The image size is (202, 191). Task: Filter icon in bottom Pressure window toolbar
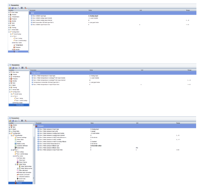(x=25, y=121)
